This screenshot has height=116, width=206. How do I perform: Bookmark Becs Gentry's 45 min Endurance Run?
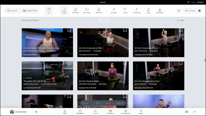[125, 30]
